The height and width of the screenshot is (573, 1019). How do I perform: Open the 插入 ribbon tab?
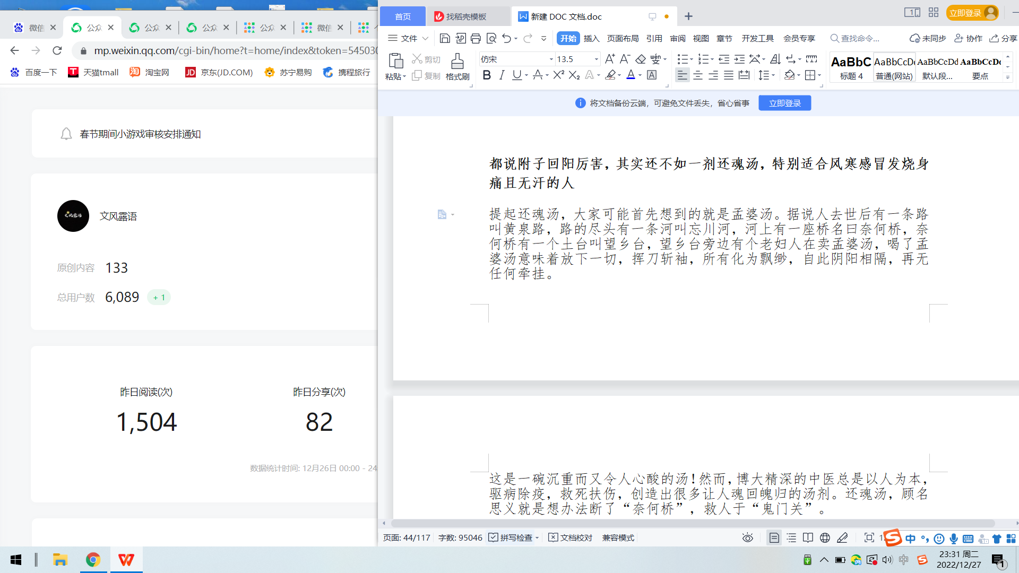click(x=591, y=38)
